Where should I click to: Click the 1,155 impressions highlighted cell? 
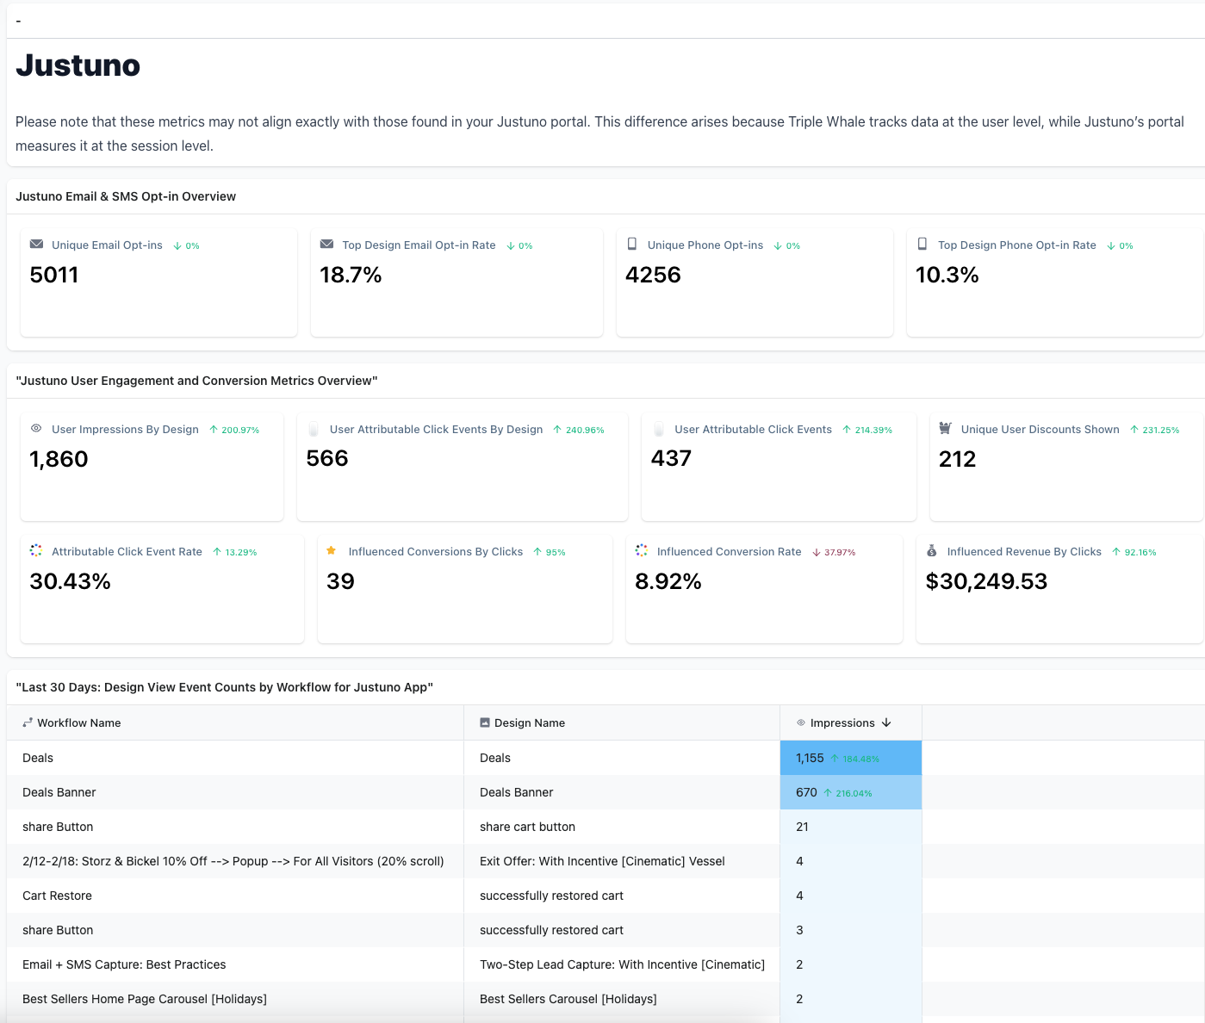(x=810, y=758)
